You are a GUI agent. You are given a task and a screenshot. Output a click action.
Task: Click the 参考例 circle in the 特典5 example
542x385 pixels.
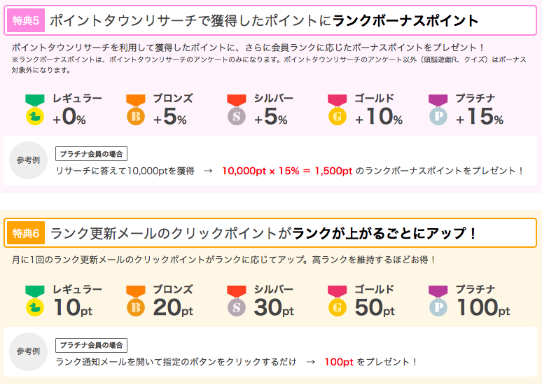pyautogui.click(x=28, y=160)
